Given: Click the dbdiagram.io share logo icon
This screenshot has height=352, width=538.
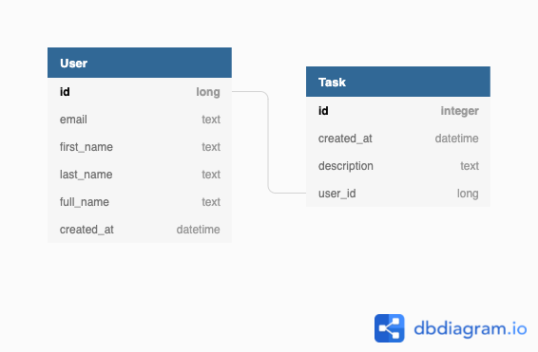Looking at the screenshot, I should click(389, 328).
